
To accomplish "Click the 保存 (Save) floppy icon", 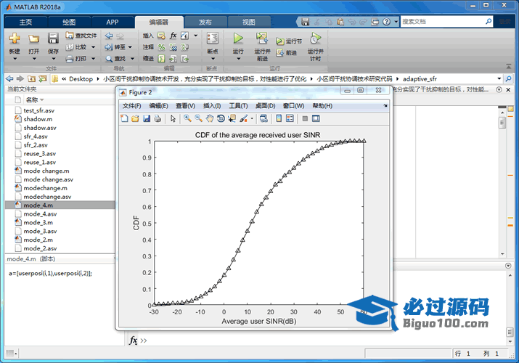I will coord(53,38).
